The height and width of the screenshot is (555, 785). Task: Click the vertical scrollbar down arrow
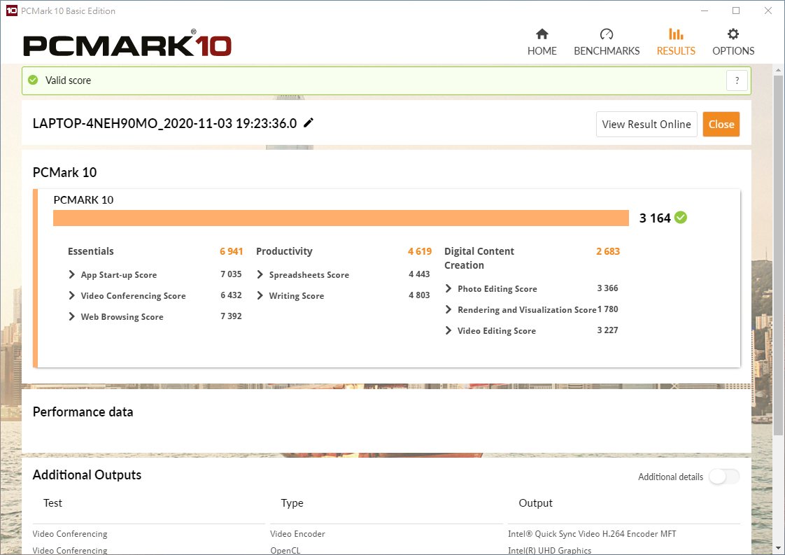[x=778, y=547]
